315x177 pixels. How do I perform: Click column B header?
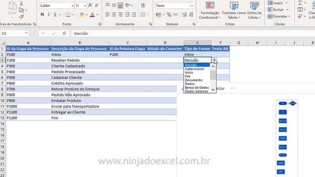[80, 43]
